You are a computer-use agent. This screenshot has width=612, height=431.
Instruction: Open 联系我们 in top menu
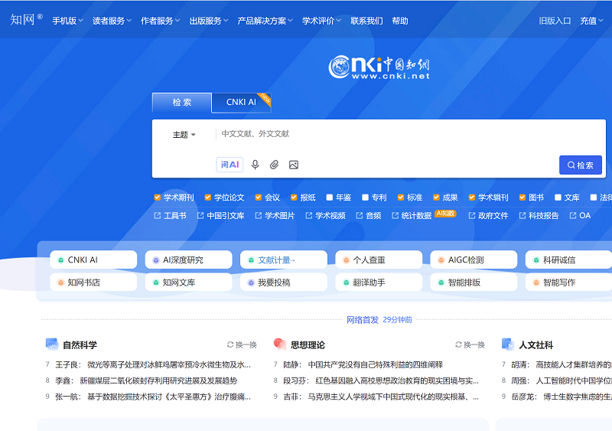[x=366, y=21]
